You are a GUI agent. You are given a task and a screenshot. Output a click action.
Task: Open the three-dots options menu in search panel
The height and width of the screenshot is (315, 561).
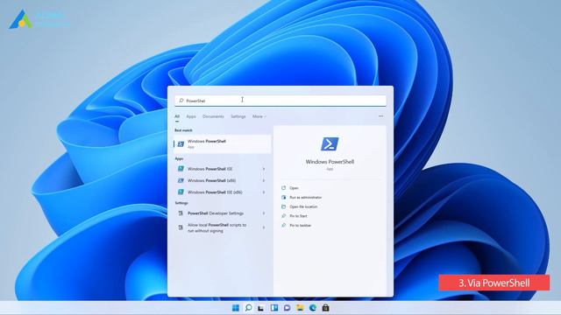[x=380, y=116]
